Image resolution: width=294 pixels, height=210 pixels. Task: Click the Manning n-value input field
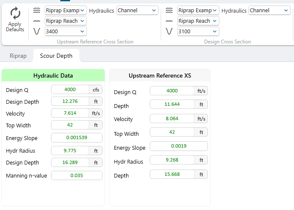77,175
